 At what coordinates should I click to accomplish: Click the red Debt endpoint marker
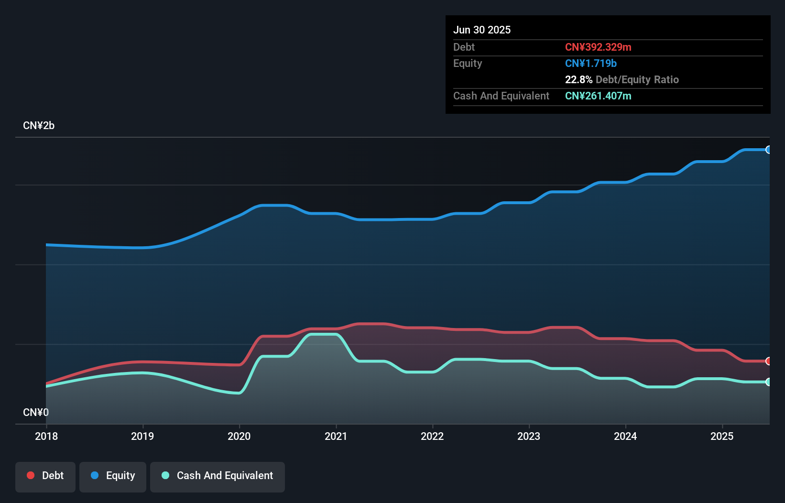pos(768,361)
